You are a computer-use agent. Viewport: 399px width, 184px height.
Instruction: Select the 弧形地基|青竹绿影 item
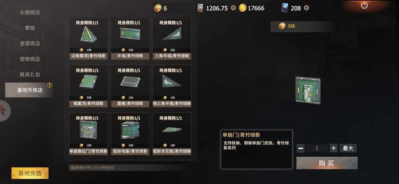click(x=130, y=134)
